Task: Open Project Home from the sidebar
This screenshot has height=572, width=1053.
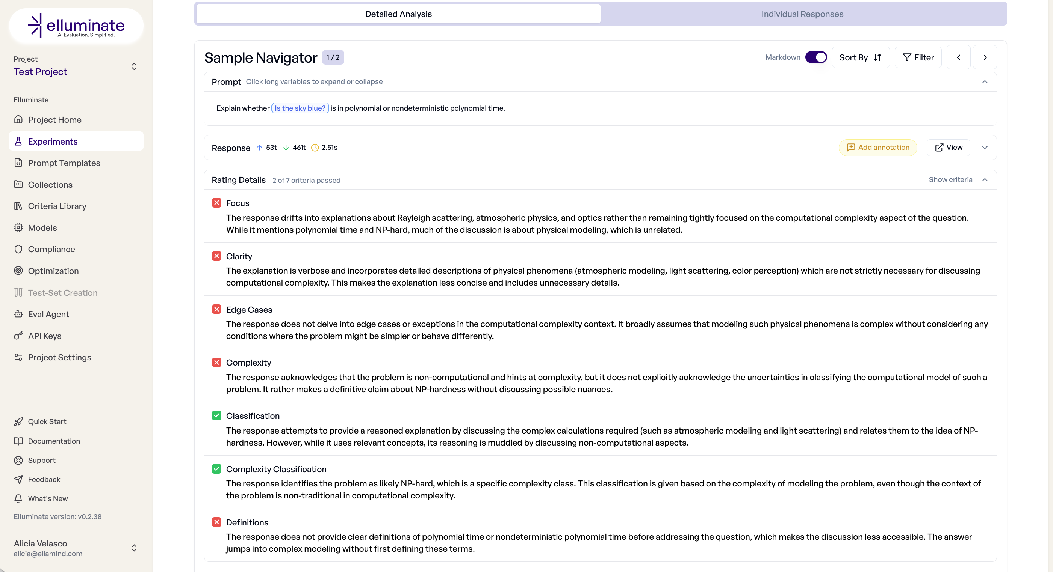Action: [x=54, y=120]
